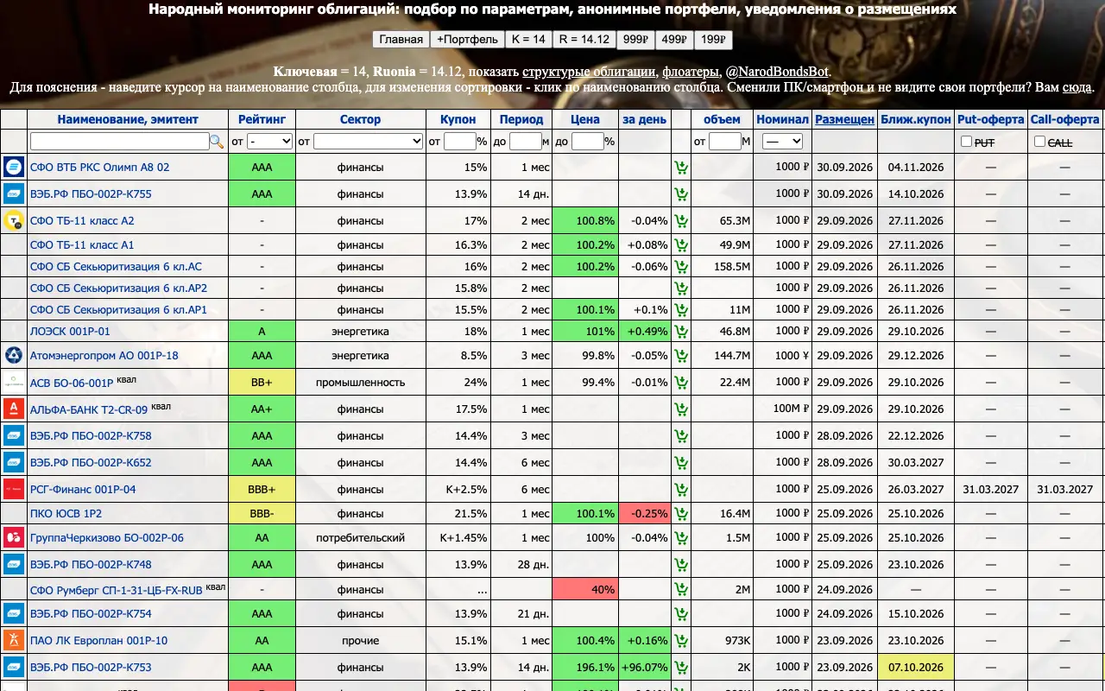Open bond ЛОЭСК 001Р-01

tap(70, 332)
